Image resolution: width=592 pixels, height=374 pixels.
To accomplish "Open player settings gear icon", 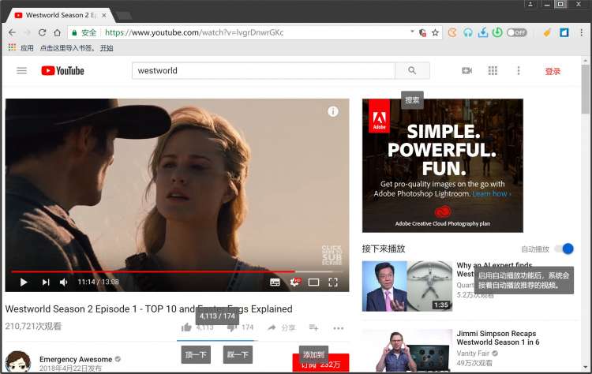I will (295, 282).
